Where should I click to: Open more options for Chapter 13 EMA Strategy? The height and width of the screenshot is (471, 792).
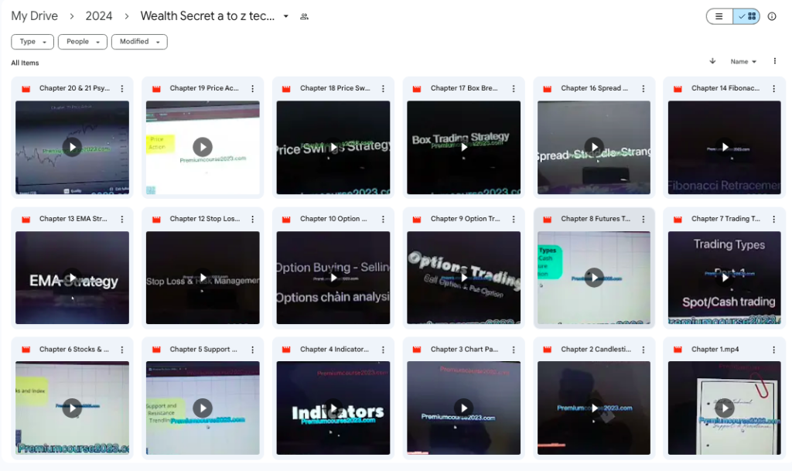122,219
